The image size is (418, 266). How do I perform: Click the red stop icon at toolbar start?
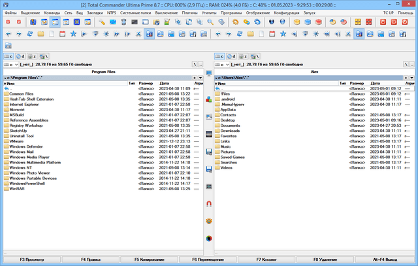(8, 22)
